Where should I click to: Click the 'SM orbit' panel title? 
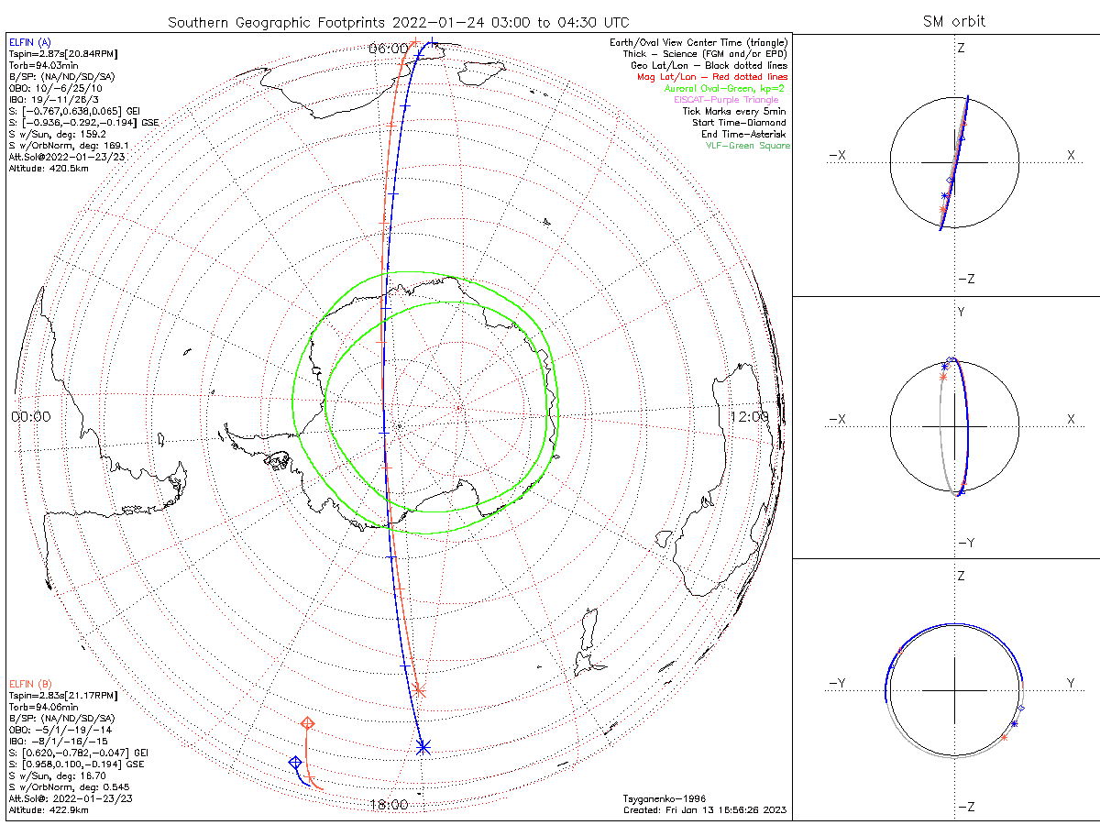(x=956, y=21)
